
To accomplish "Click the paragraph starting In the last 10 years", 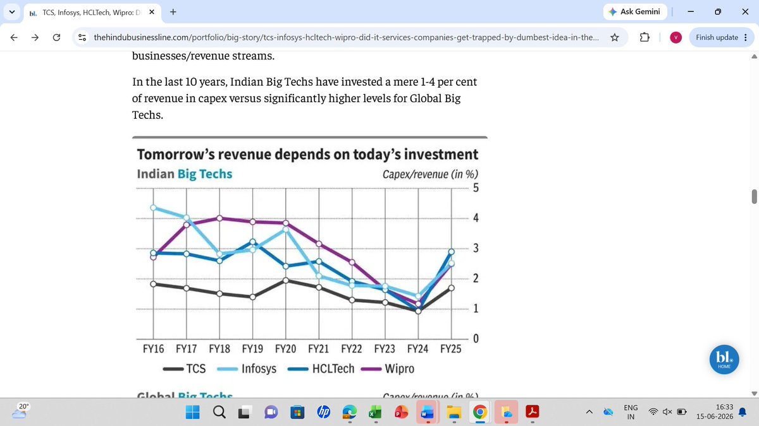I will (x=304, y=99).
